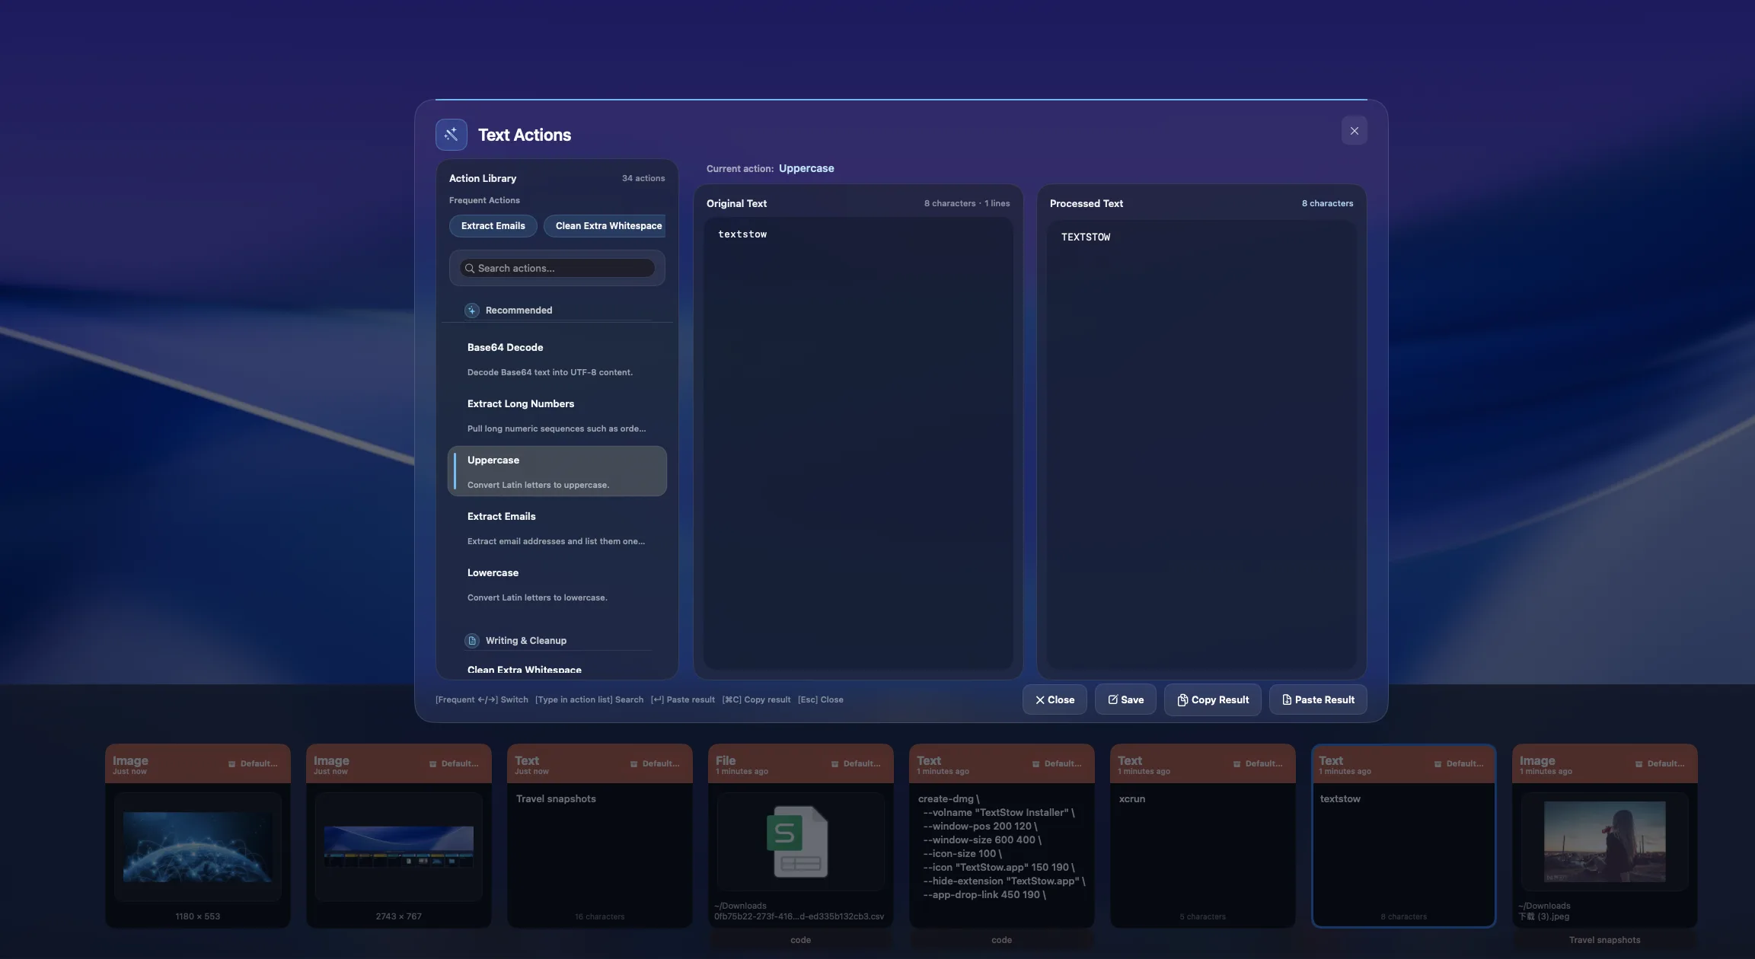Click Default folder icon on create-dmg card
Image resolution: width=1755 pixels, height=959 pixels.
pos(1036,764)
